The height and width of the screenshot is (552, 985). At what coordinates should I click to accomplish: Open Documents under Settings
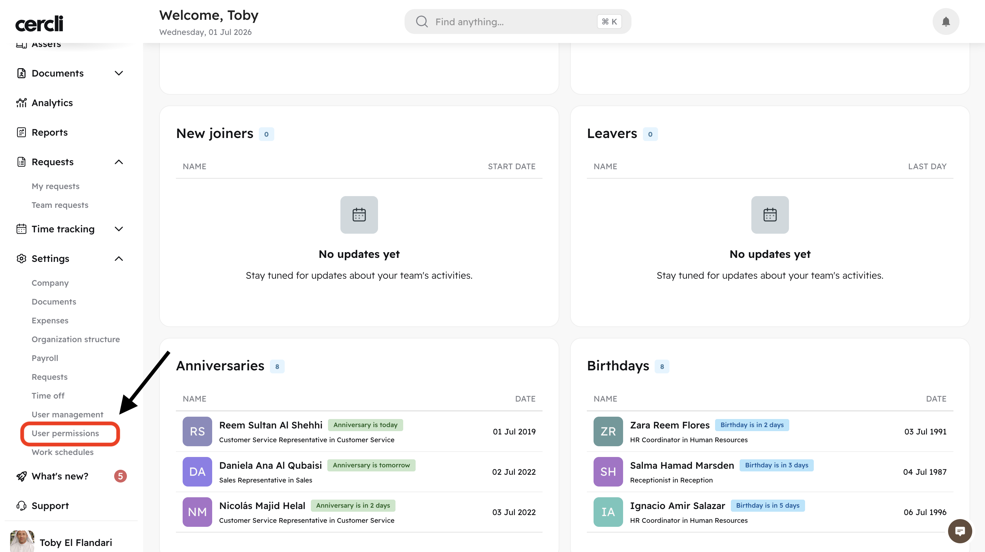tap(54, 302)
